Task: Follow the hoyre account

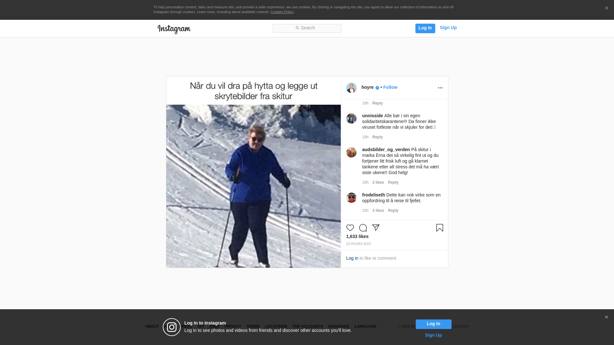Action: (x=390, y=88)
